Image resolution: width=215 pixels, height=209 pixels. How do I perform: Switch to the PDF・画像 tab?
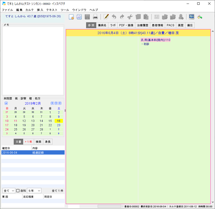pyautogui.click(x=126, y=25)
